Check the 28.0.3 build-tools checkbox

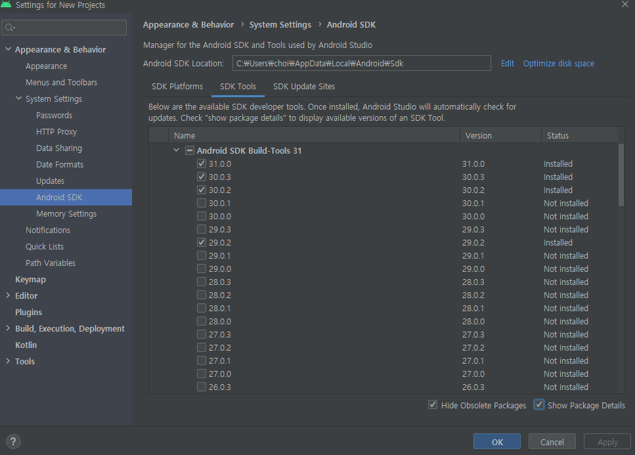(202, 282)
